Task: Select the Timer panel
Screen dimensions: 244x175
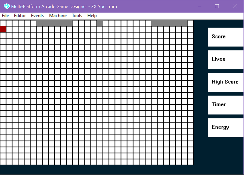Action: pos(226,105)
